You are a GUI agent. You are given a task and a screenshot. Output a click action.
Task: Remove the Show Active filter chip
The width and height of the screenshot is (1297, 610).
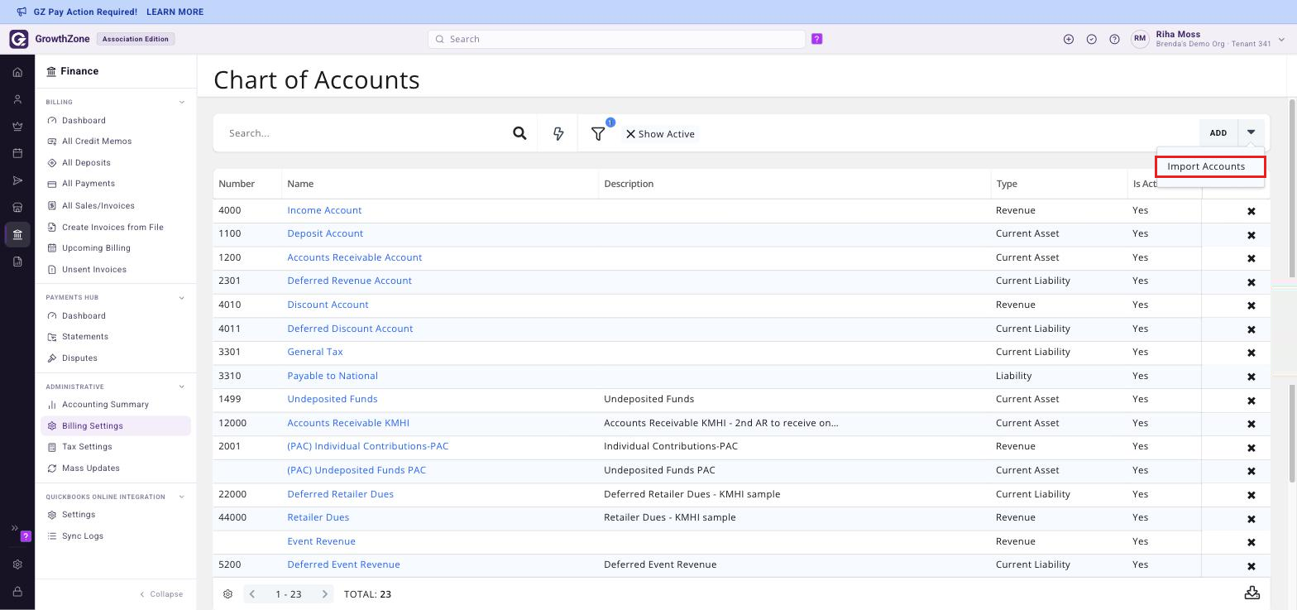pyautogui.click(x=630, y=134)
